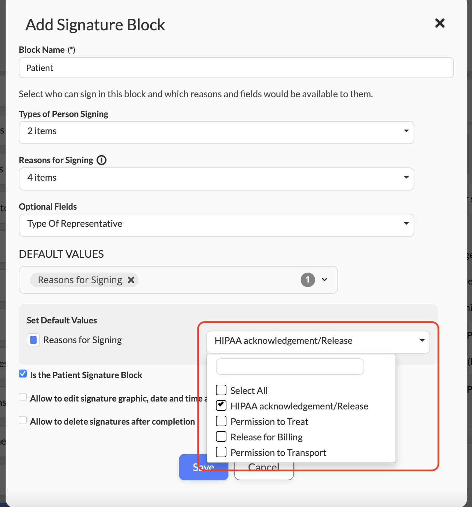Screen dimensions: 472x507
Task: Expand the Default Values chevron
Action: [325, 280]
